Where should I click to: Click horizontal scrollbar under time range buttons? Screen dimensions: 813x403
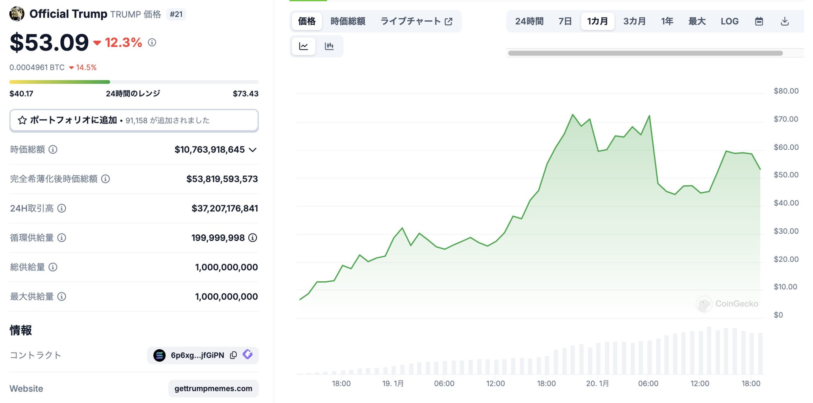click(645, 53)
